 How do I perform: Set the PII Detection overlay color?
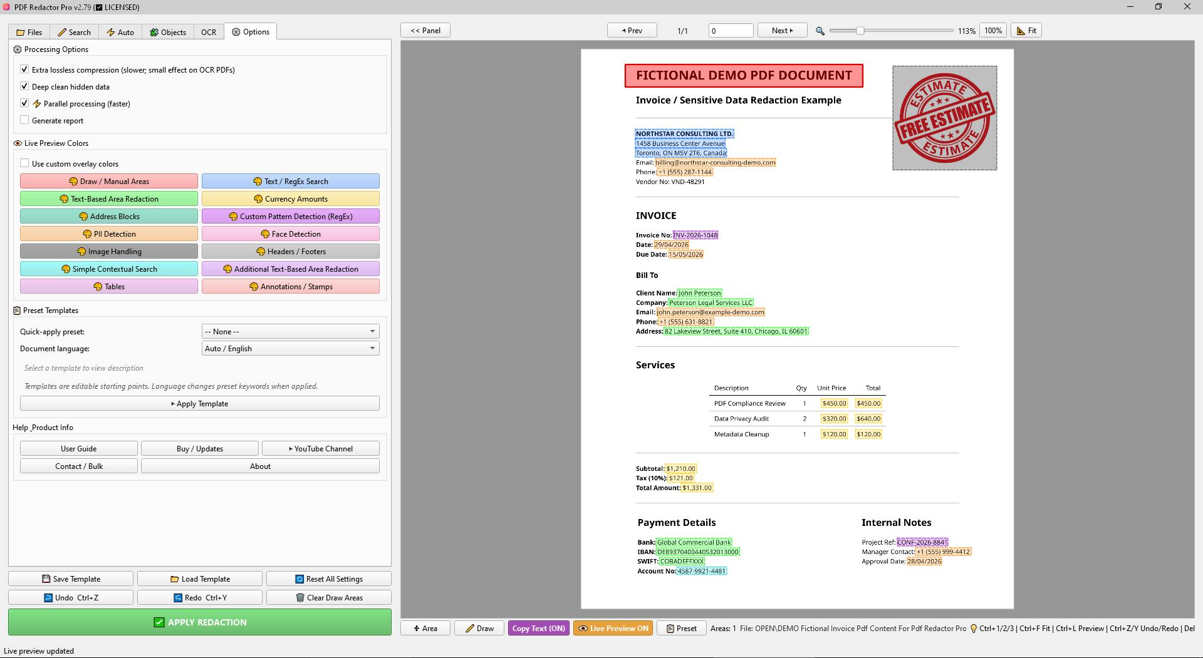pyautogui.click(x=109, y=234)
